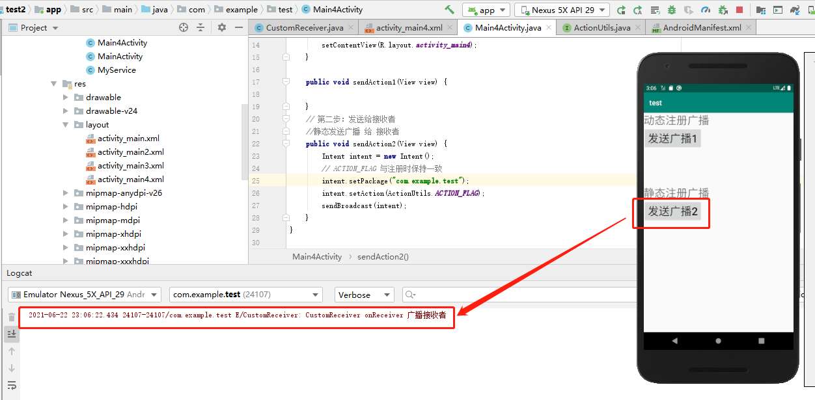
Task: Apply Changes and Restart Activity icon
Action: (x=638, y=10)
